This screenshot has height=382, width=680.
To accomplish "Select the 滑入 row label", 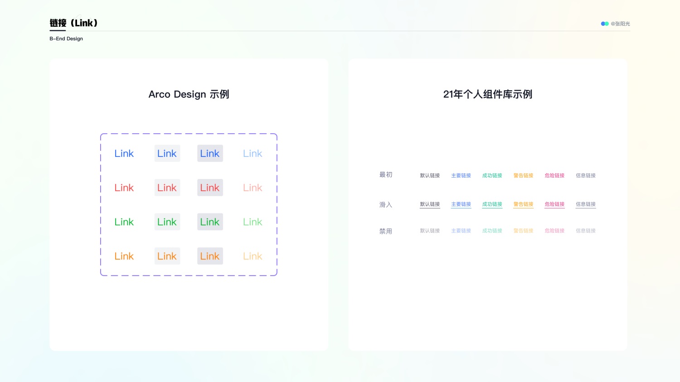I will [x=386, y=205].
